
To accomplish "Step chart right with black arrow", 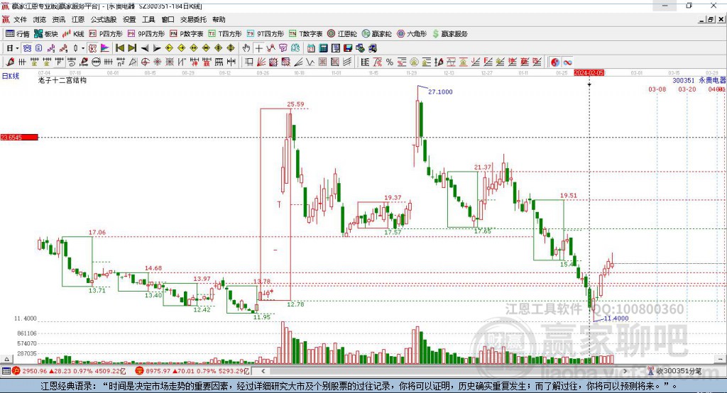I will tap(157, 48).
